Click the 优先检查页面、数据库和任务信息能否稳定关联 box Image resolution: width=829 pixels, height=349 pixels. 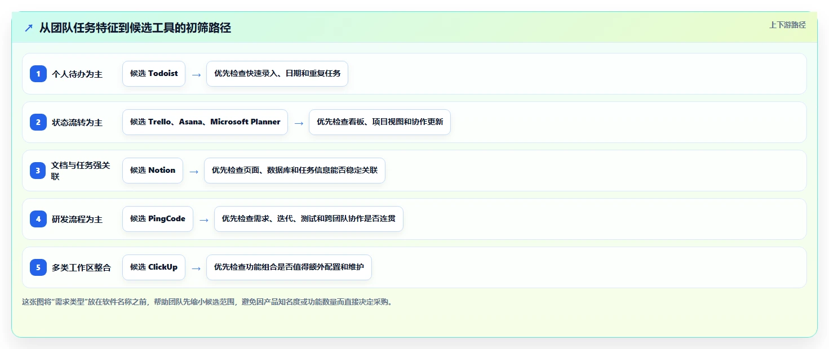pyautogui.click(x=295, y=171)
